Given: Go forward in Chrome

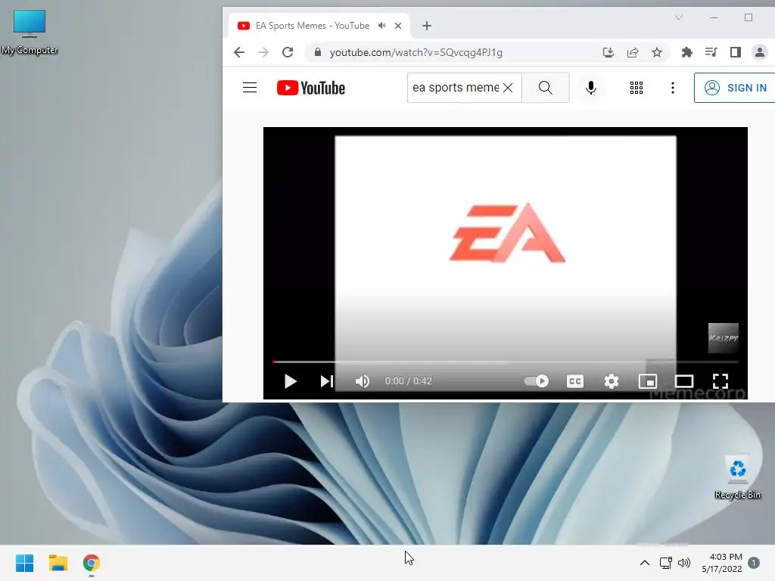Looking at the screenshot, I should [x=263, y=52].
